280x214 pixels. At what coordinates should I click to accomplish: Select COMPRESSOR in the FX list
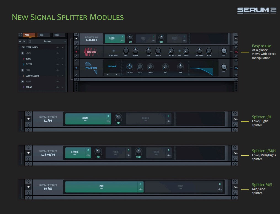(32, 76)
